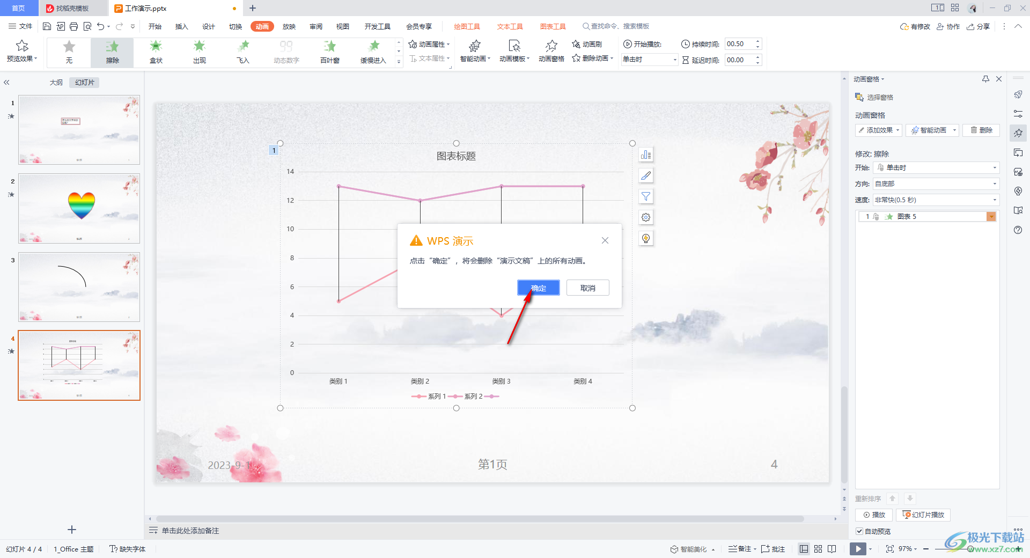Open the 速度 非常快 dropdown
The width and height of the screenshot is (1030, 558).
[936, 200]
